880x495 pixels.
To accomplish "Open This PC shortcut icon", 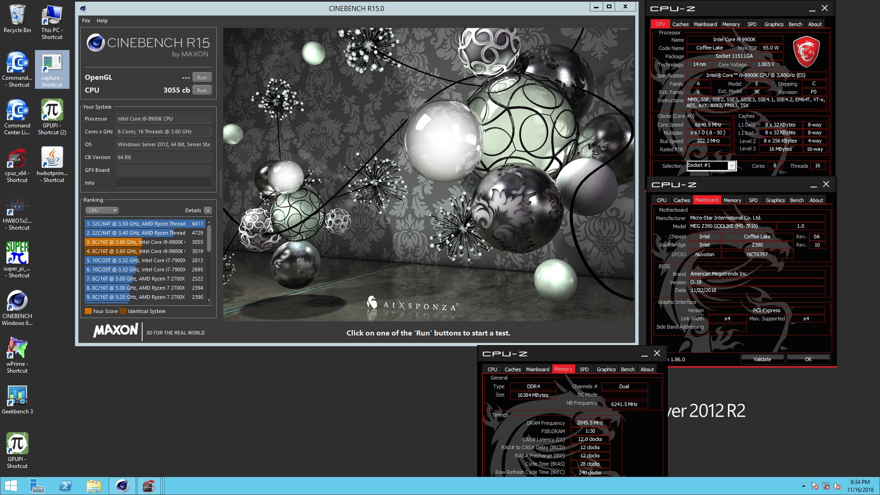I will point(52,22).
